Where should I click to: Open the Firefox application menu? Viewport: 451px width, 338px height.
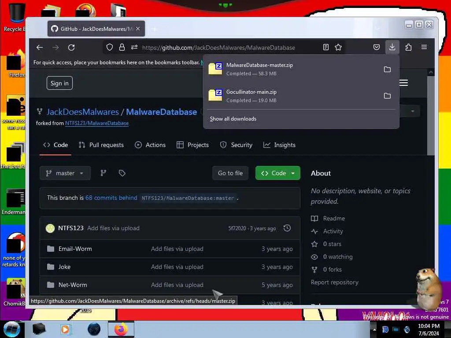pyautogui.click(x=424, y=47)
